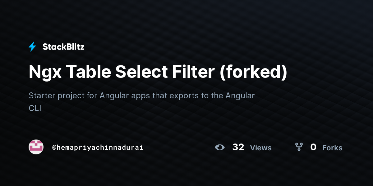
Task: Click the word (forked) in the title
Action: (253, 72)
